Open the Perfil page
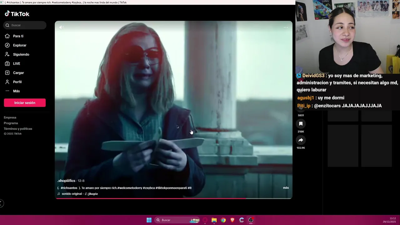The height and width of the screenshot is (225, 400). click(x=17, y=82)
